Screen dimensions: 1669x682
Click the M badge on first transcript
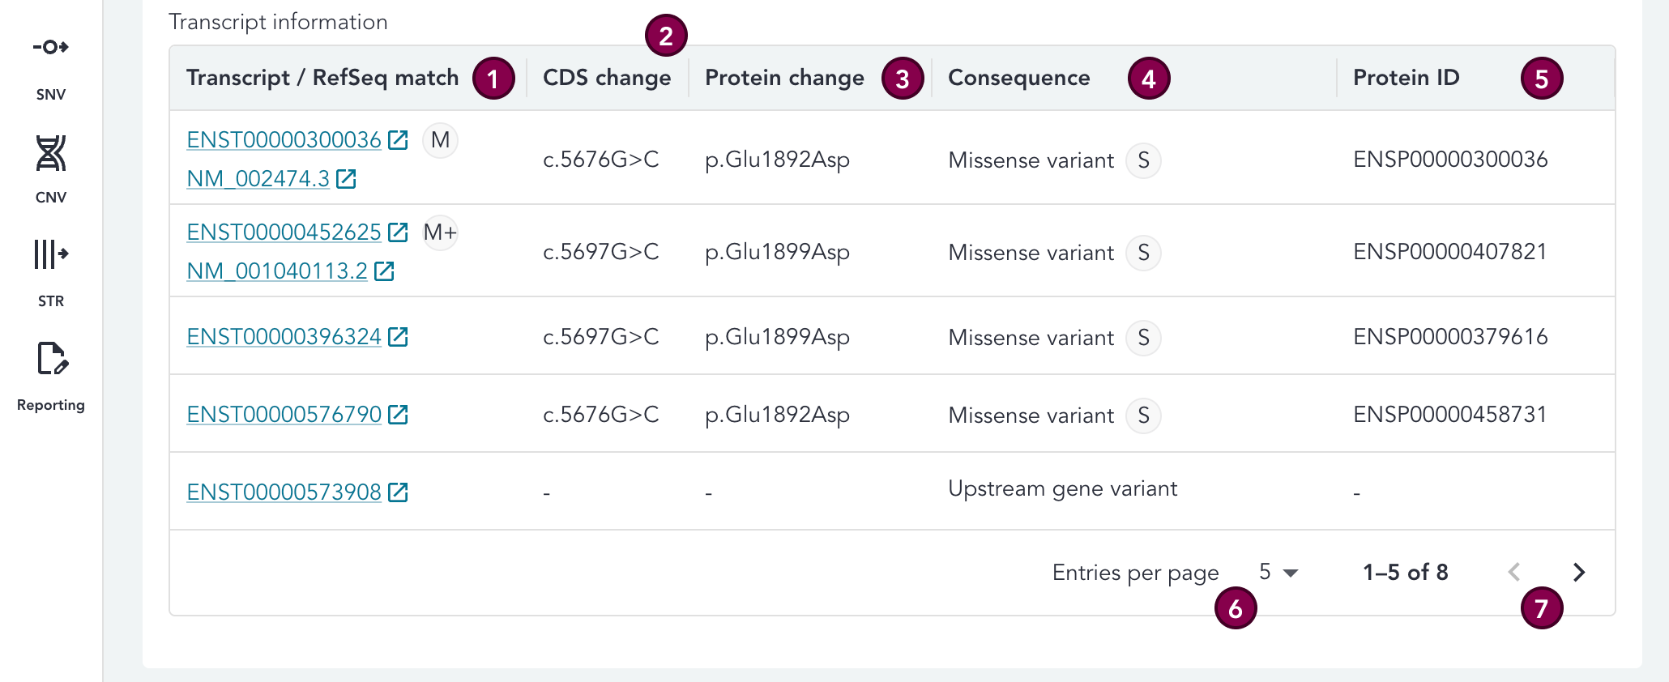[x=440, y=140]
